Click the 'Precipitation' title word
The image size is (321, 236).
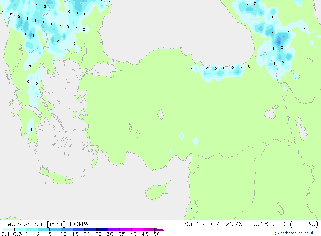[21, 224]
